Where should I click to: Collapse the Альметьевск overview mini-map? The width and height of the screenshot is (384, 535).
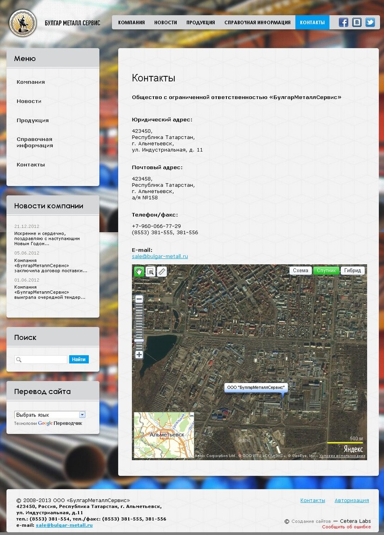tap(192, 415)
